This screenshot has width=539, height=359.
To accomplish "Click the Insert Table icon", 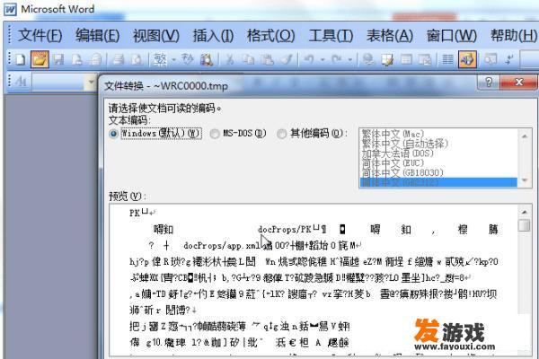I will (406, 60).
